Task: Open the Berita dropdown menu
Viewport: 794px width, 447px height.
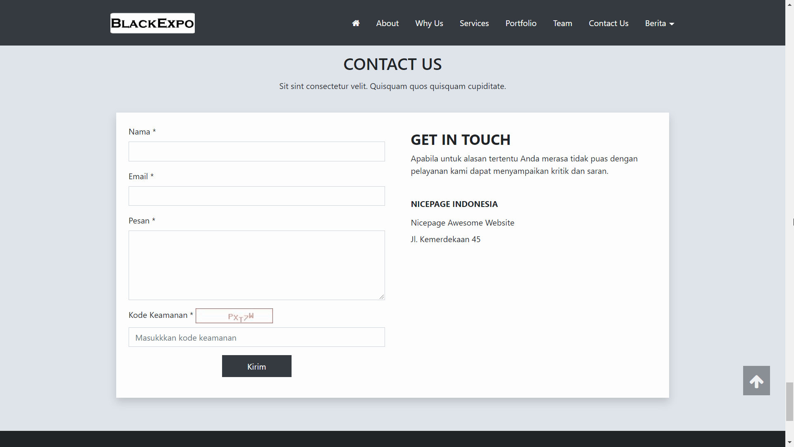Action: [x=655, y=23]
